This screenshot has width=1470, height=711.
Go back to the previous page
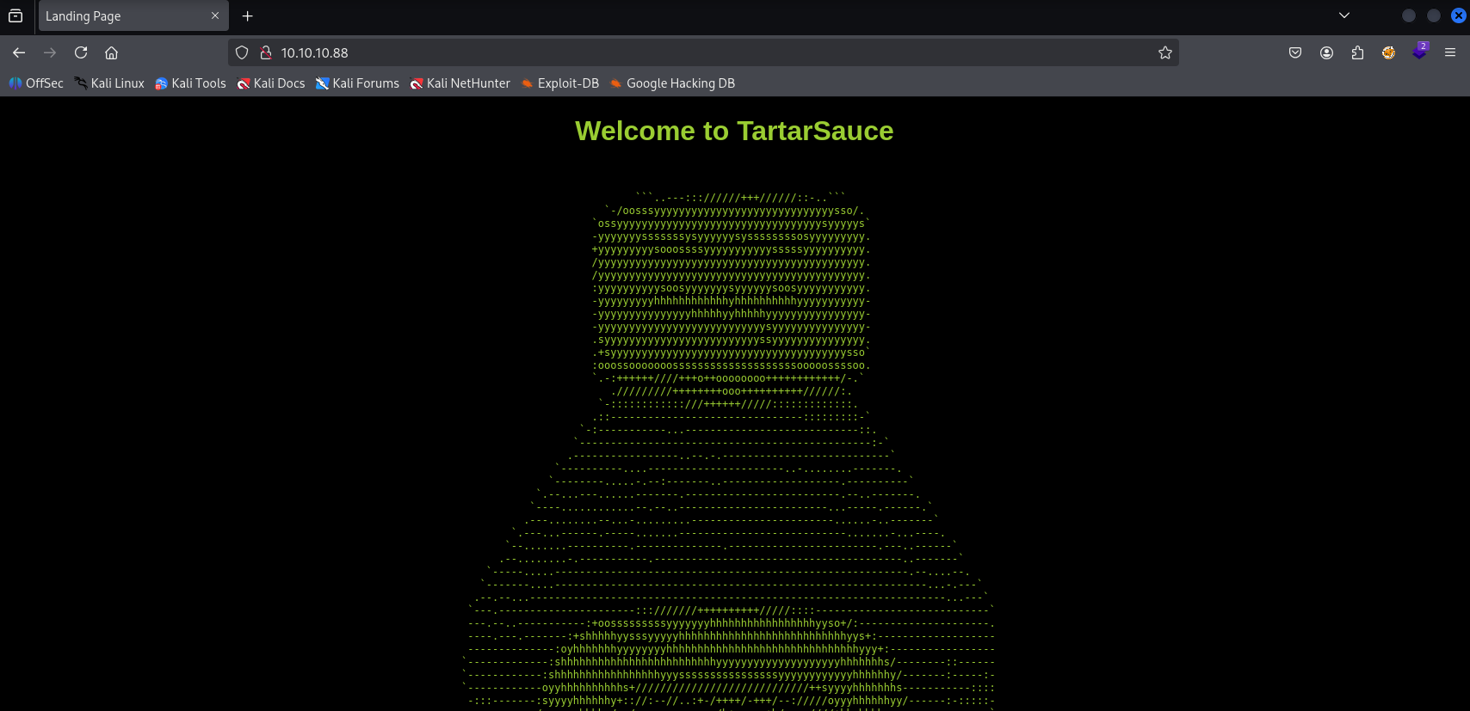click(x=19, y=52)
